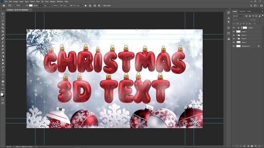Open the Edit Toolbar ellipsis
The width and height of the screenshot is (264, 148).
coord(3,88)
